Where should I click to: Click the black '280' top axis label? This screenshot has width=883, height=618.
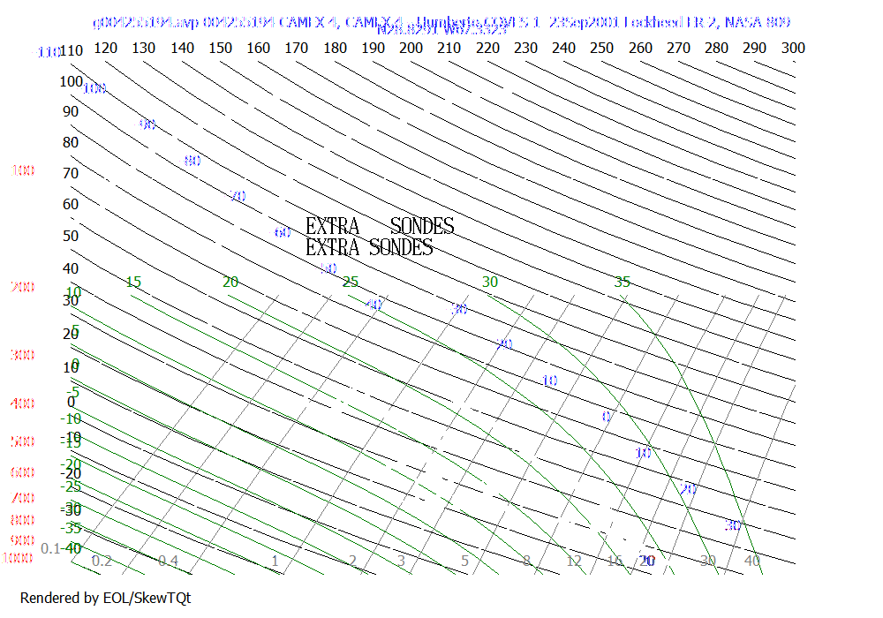(716, 48)
